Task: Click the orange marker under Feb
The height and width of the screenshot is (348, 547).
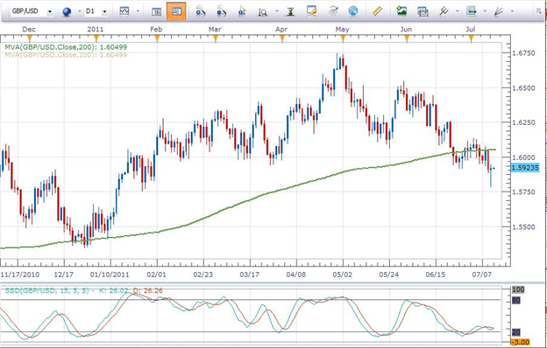Action: point(157,38)
